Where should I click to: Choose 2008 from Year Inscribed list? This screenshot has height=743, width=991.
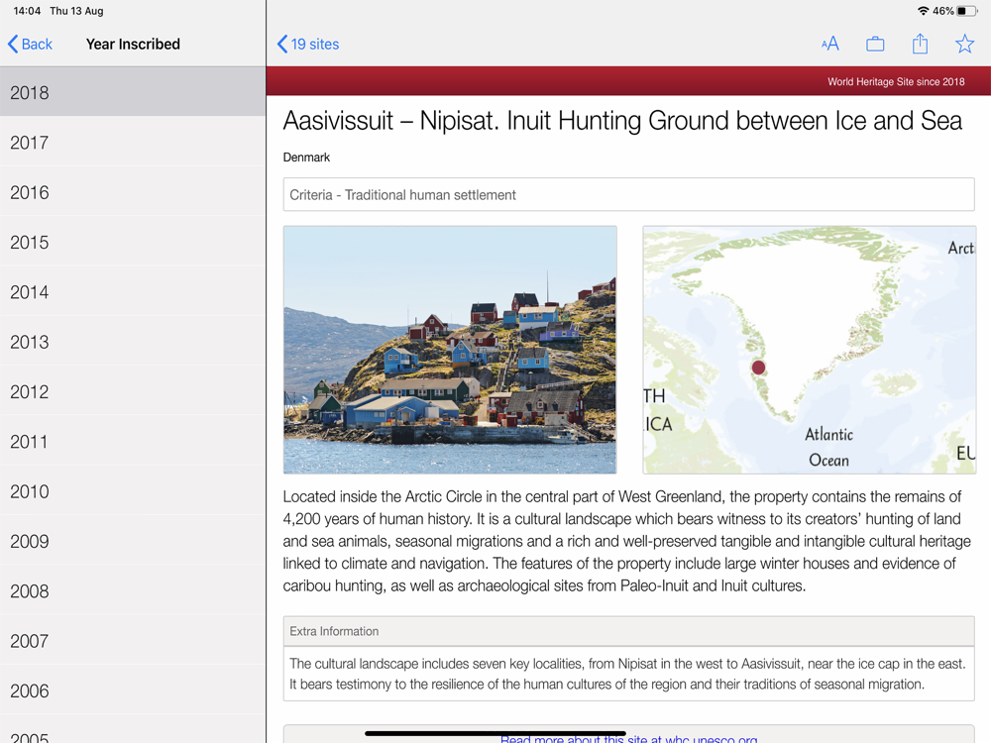pyautogui.click(x=133, y=591)
